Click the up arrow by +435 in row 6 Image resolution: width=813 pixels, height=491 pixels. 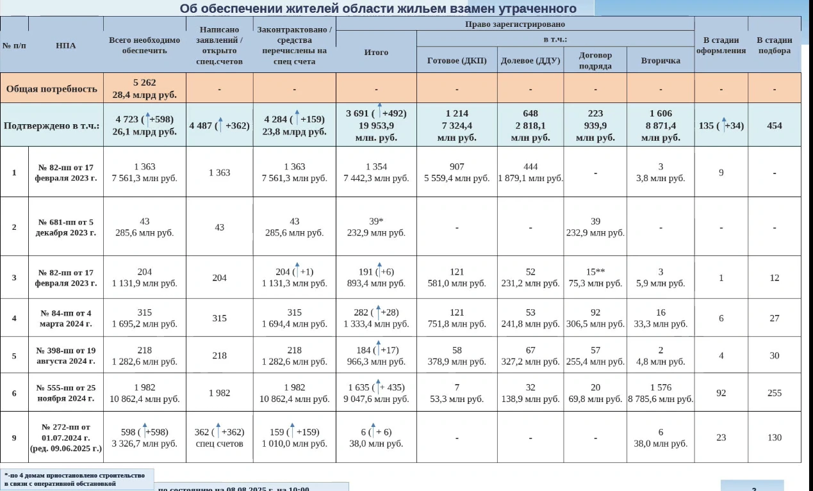point(379,385)
